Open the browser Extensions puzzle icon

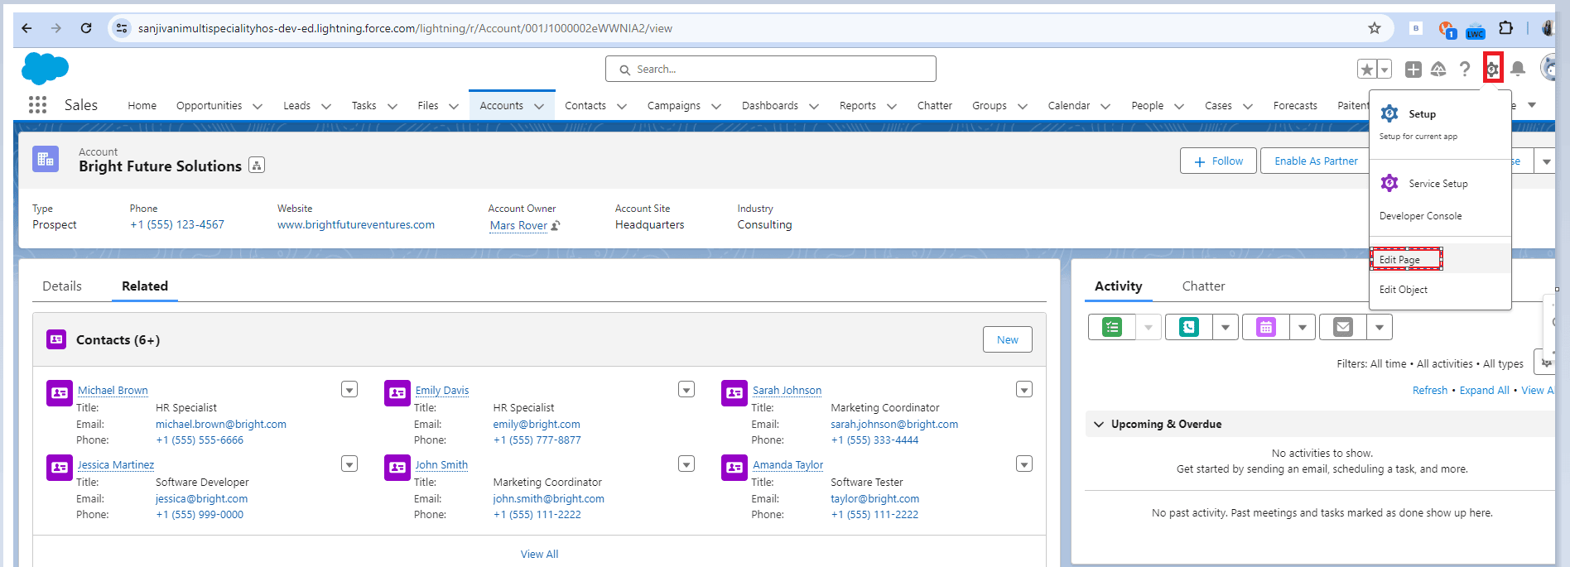pyautogui.click(x=1505, y=28)
